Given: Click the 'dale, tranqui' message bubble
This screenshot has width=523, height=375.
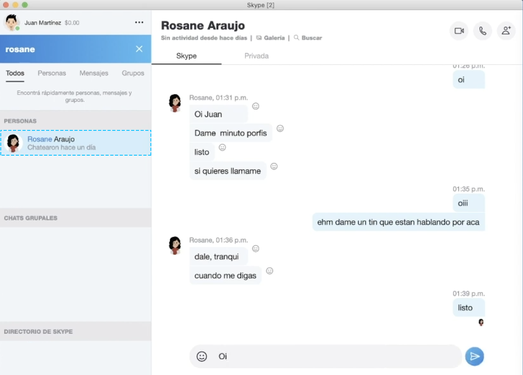Looking at the screenshot, I should point(219,257).
